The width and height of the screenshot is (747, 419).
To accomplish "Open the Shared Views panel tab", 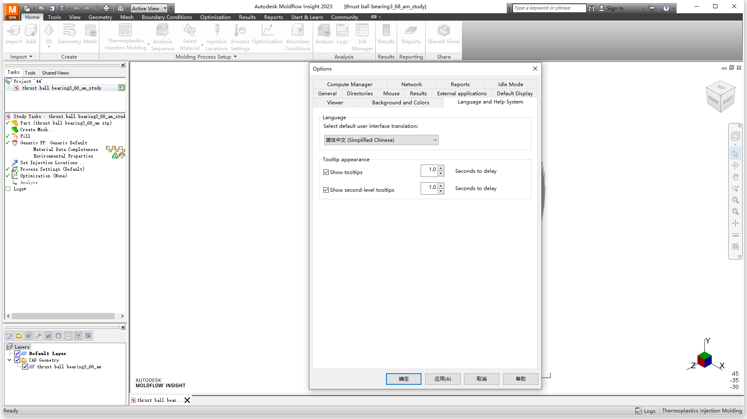I will (x=55, y=73).
